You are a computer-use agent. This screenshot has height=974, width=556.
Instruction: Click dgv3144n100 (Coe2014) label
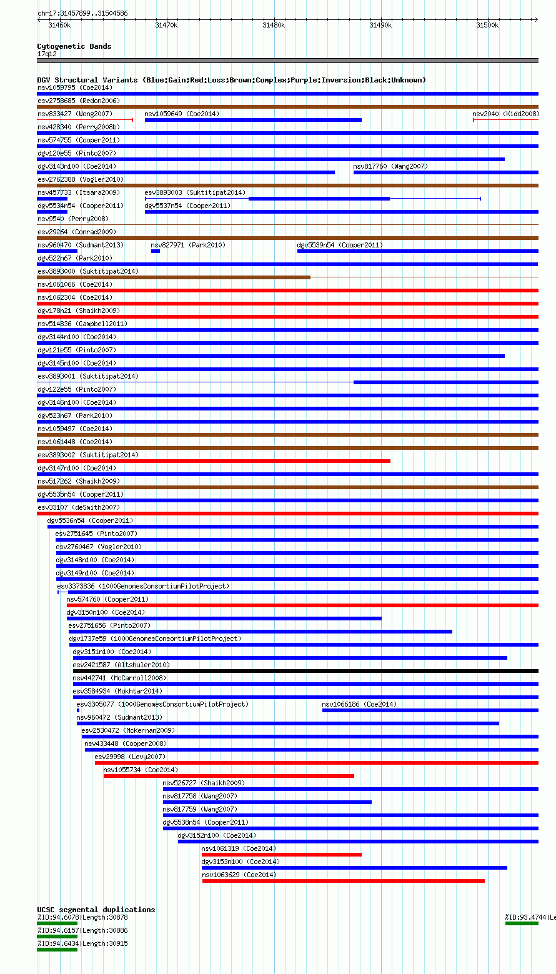click(77, 337)
